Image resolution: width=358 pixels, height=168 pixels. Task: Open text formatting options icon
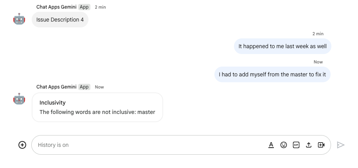coord(271,145)
